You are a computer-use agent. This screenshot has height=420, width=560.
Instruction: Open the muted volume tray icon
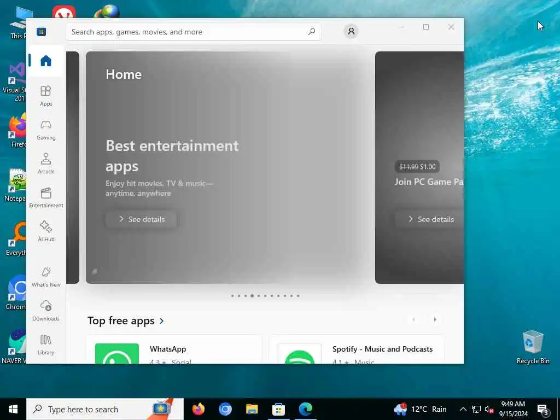489,409
